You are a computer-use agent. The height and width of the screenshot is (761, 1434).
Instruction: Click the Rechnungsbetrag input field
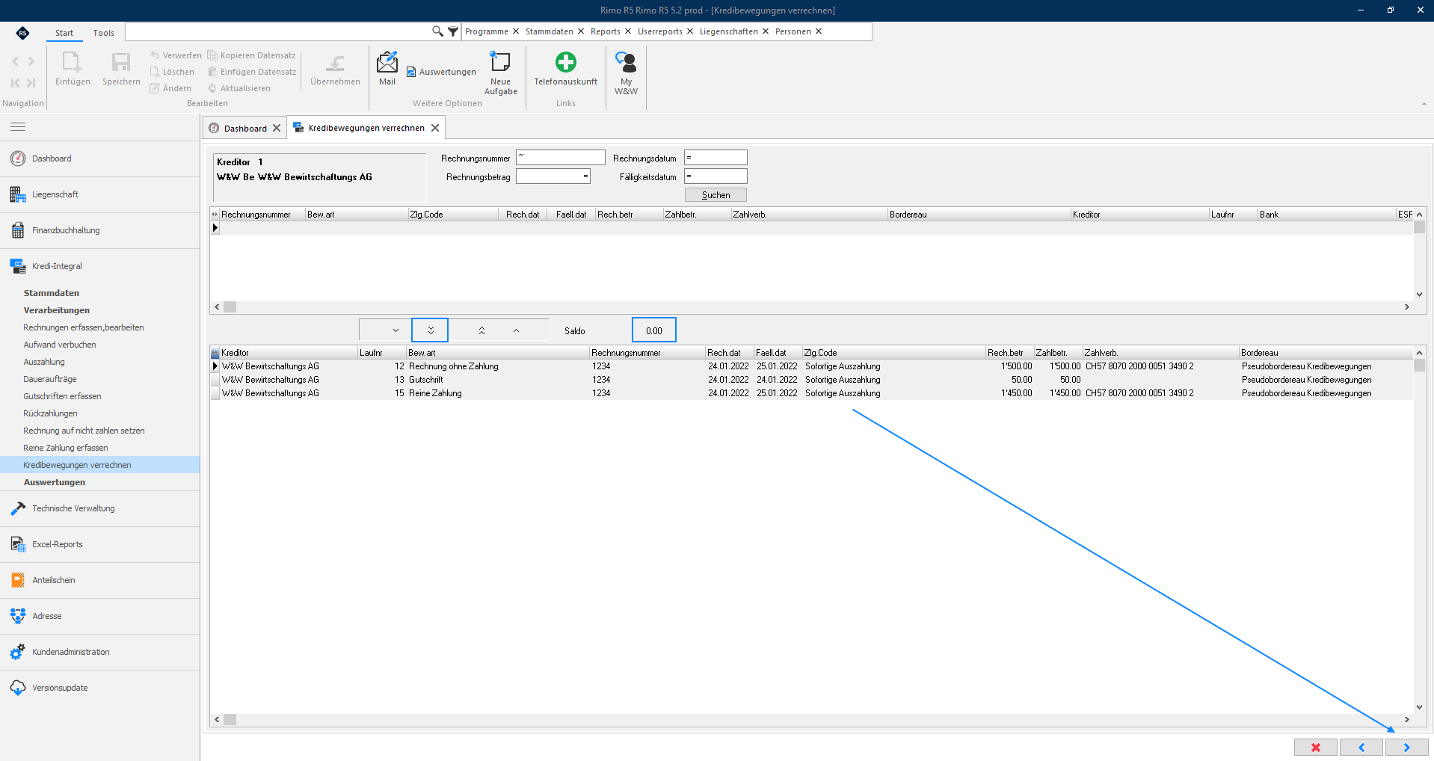pyautogui.click(x=553, y=176)
